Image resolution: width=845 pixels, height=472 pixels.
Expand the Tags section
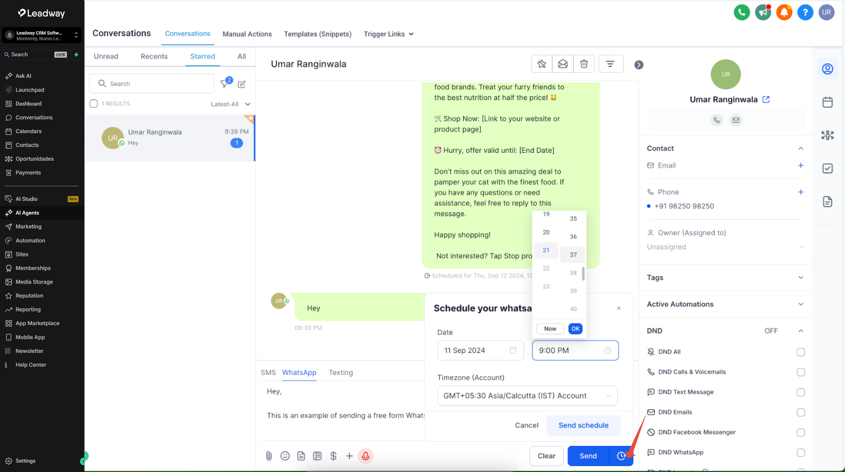tap(725, 277)
